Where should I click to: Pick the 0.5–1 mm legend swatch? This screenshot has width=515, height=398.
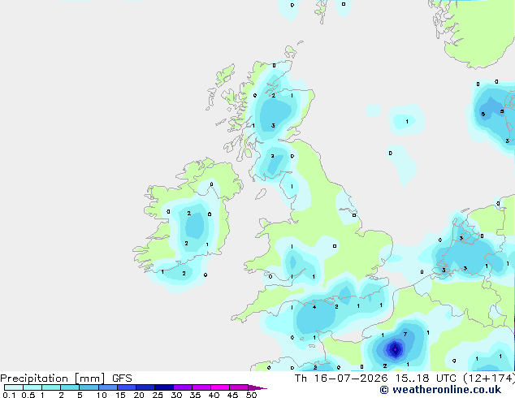(x=32, y=387)
